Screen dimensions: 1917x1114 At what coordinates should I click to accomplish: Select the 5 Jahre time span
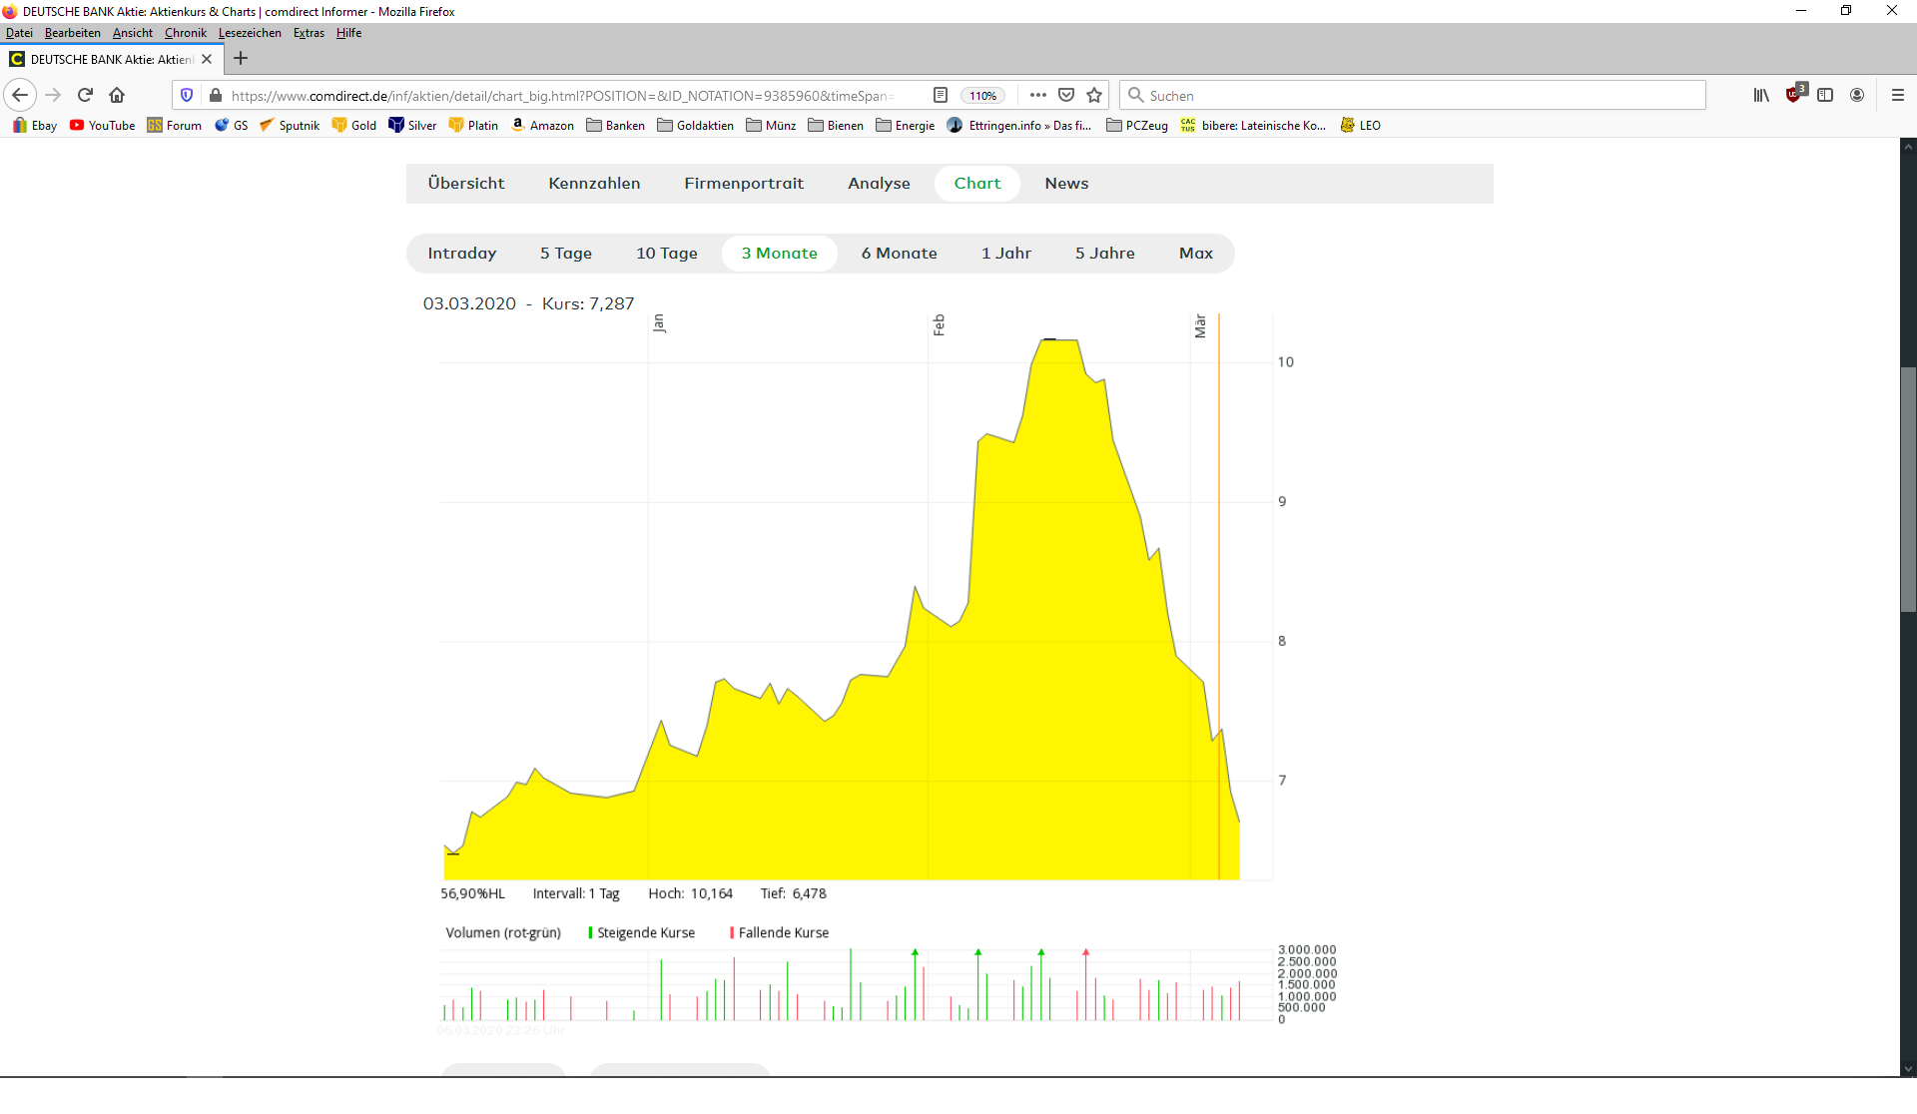1105,254
